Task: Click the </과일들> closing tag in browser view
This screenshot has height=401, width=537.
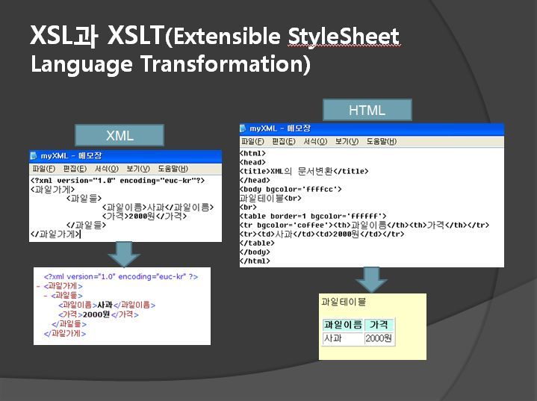Action: point(69,324)
